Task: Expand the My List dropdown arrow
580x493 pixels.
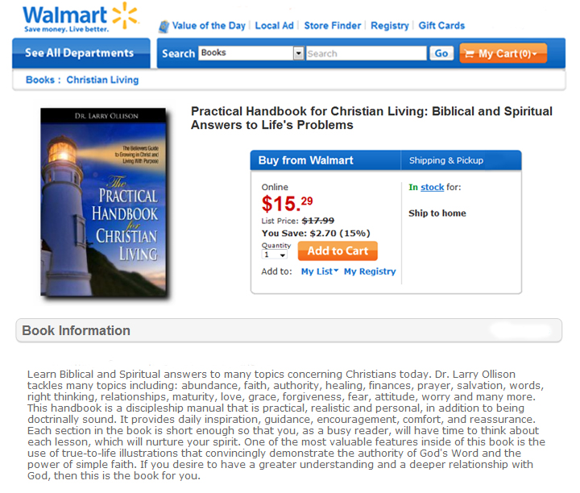Action: [336, 271]
